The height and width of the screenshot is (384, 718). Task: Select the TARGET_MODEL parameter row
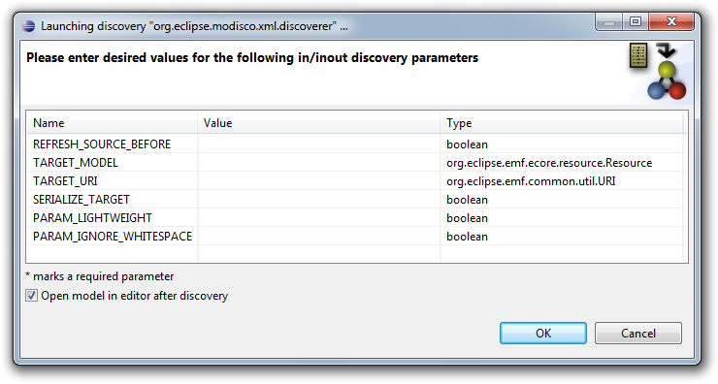(x=357, y=163)
